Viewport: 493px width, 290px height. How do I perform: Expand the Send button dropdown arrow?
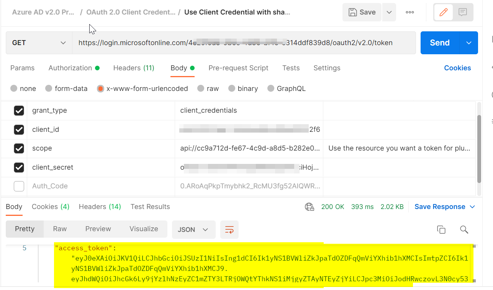click(x=469, y=43)
